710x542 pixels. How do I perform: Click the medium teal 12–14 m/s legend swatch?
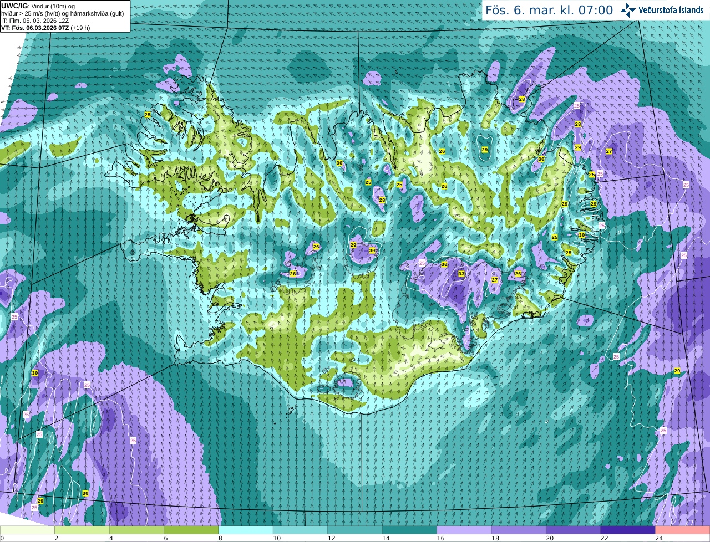coord(355,530)
